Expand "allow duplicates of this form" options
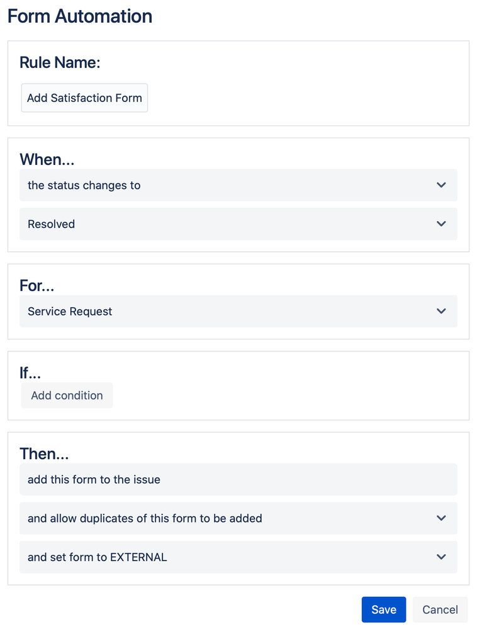Image resolution: width=477 pixels, height=629 pixels. tap(239, 518)
